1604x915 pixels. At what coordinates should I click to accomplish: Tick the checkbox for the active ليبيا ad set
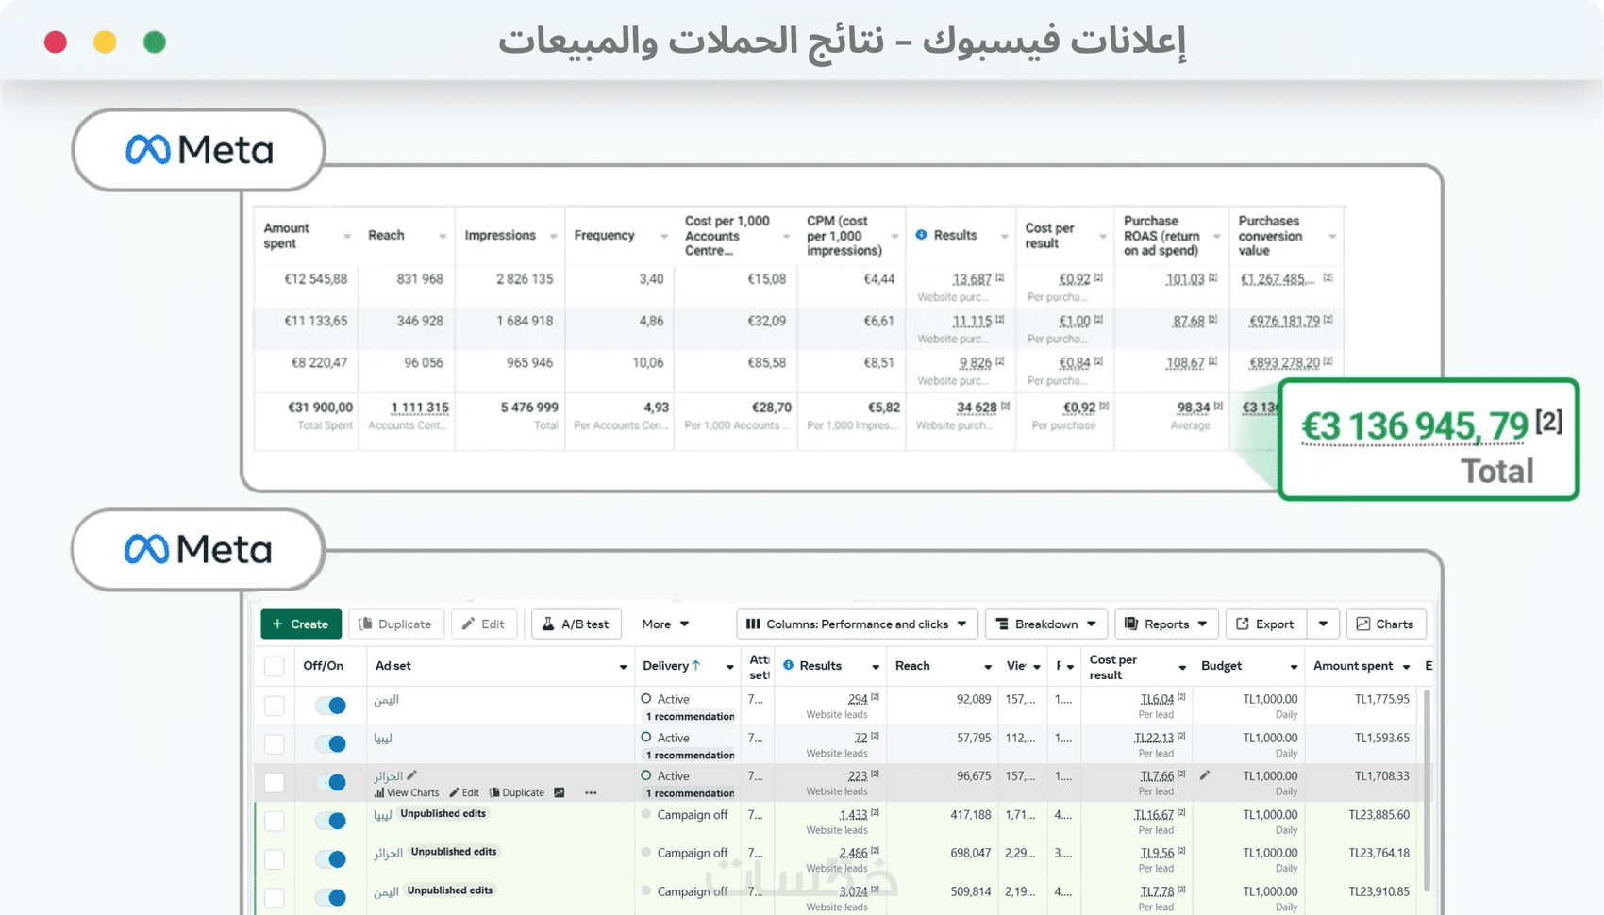point(275,743)
